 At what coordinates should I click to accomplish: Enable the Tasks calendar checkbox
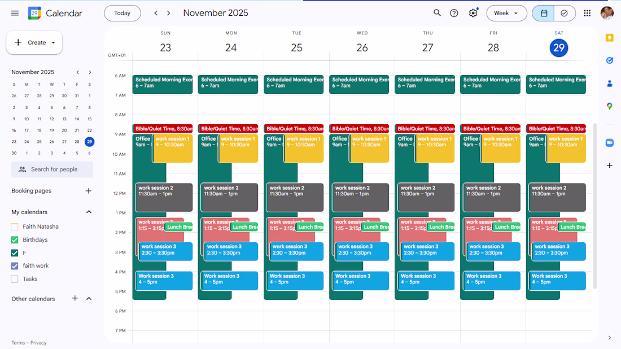[x=15, y=279]
